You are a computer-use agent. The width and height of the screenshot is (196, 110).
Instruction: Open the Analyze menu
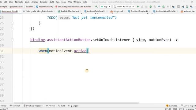[x=35, y=2]
